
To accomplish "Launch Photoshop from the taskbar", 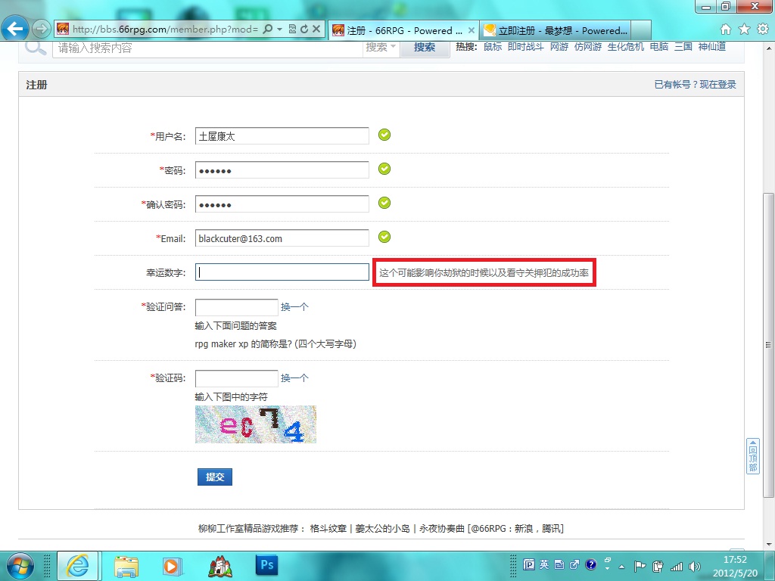I will pyautogui.click(x=266, y=565).
